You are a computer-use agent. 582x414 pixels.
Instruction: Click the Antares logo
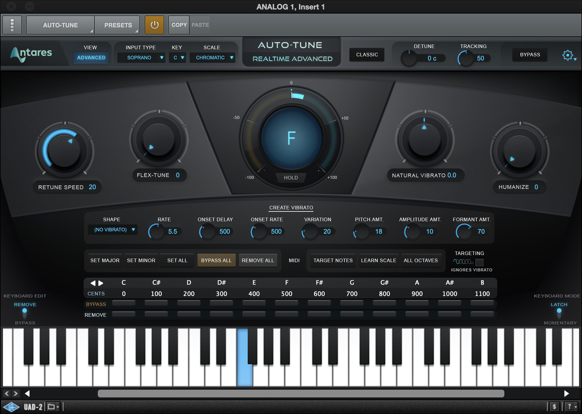[x=31, y=54]
